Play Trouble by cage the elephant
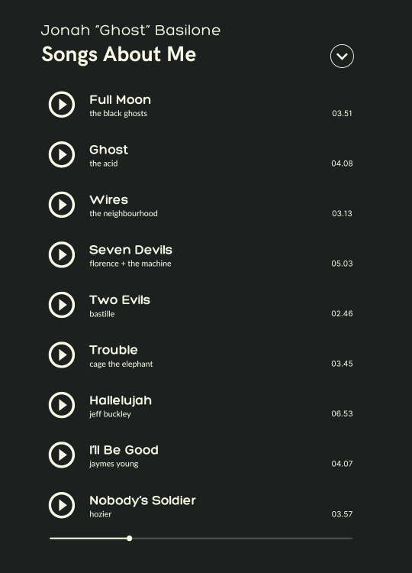This screenshot has width=412, height=573. point(62,354)
